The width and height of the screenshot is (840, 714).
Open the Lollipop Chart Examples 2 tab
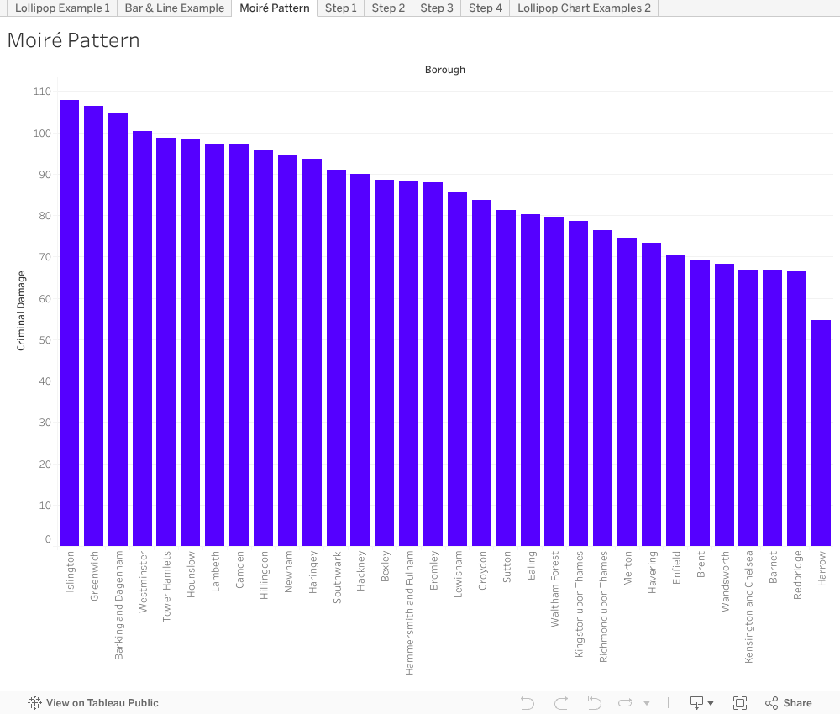(584, 8)
